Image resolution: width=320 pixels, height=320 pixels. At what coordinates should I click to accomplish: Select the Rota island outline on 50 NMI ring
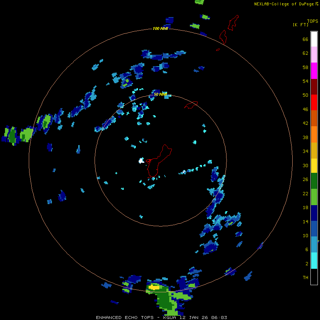click(x=191, y=105)
